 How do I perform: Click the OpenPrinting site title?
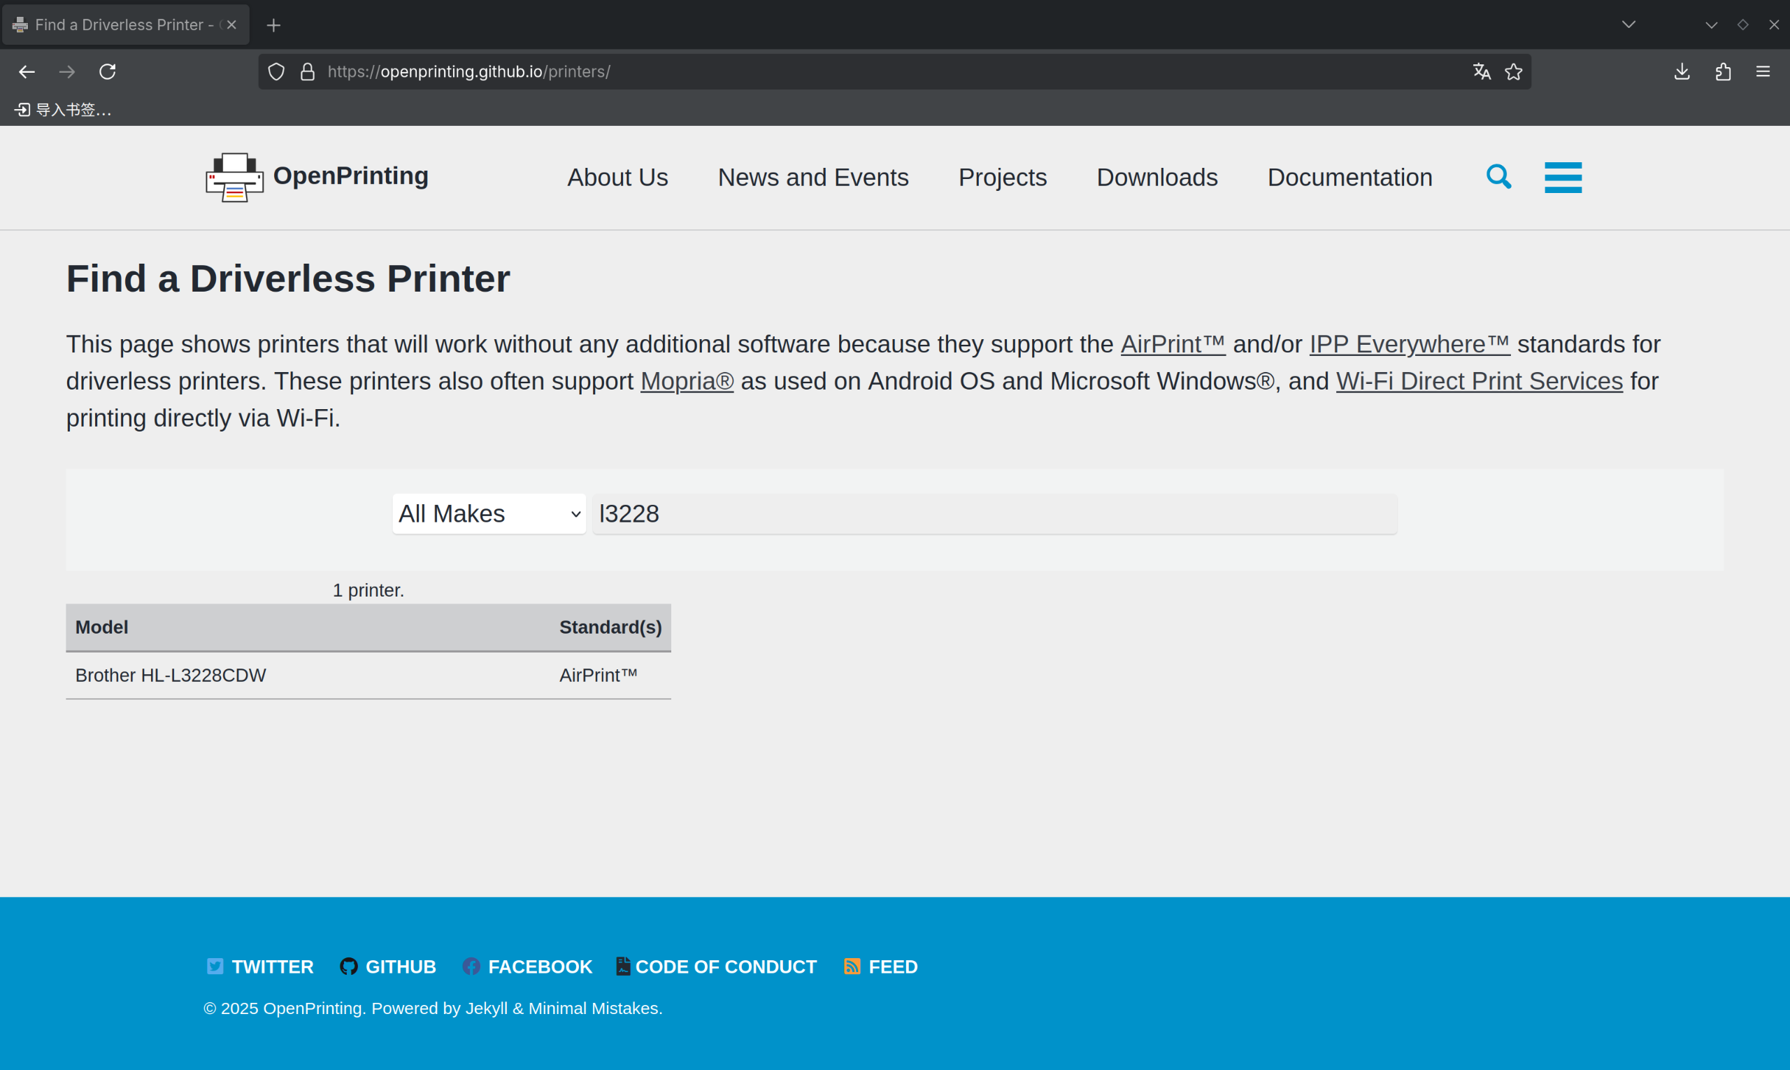(350, 176)
